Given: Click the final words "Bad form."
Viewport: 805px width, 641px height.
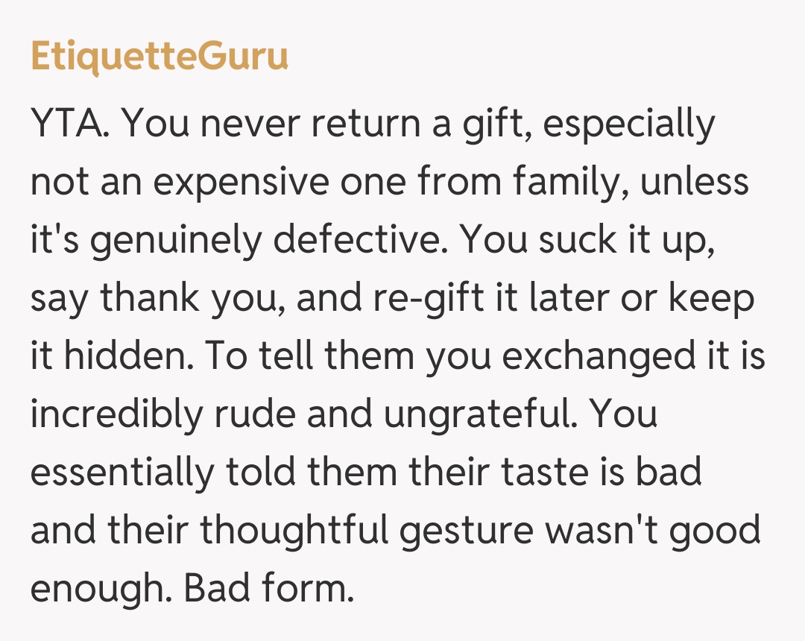Looking at the screenshot, I should (x=268, y=587).
